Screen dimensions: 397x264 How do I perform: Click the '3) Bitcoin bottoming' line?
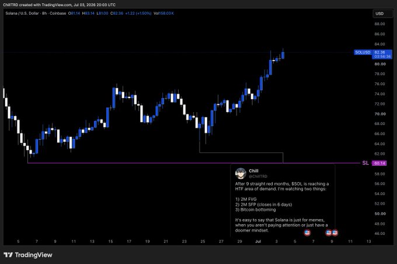255,210
